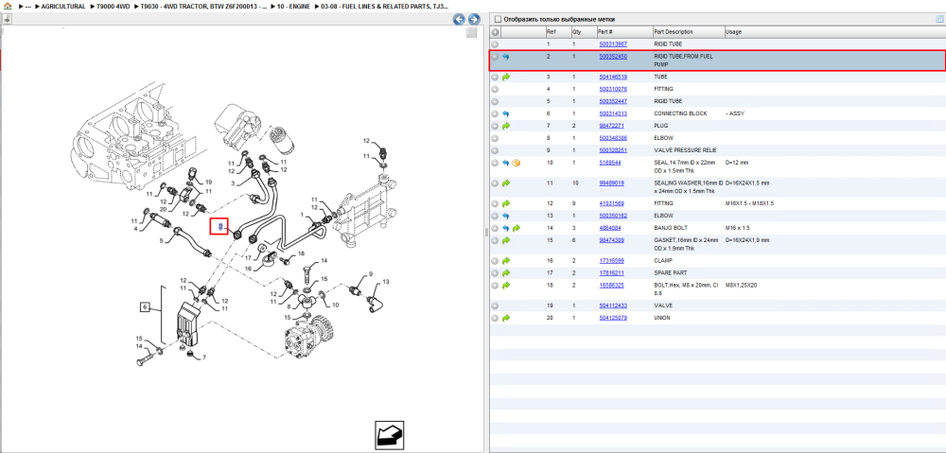This screenshot has width=946, height=453.
Task: Click the green arrow icon in the PLUG row
Action: coord(506,126)
